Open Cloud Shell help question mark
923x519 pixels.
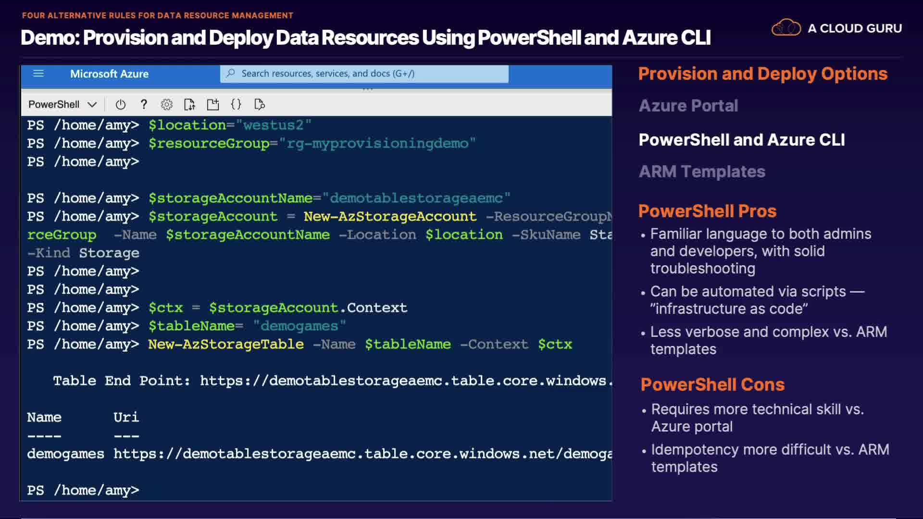[x=144, y=104]
